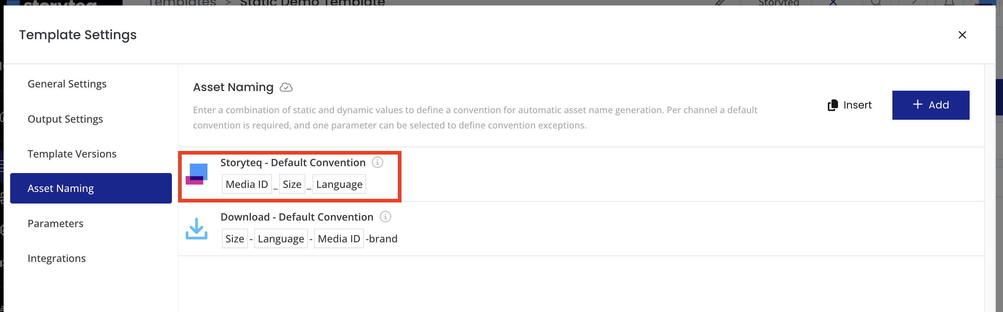This screenshot has width=1003, height=312.
Task: Click info icon beside Storyteq Default Convention
Action: (377, 162)
